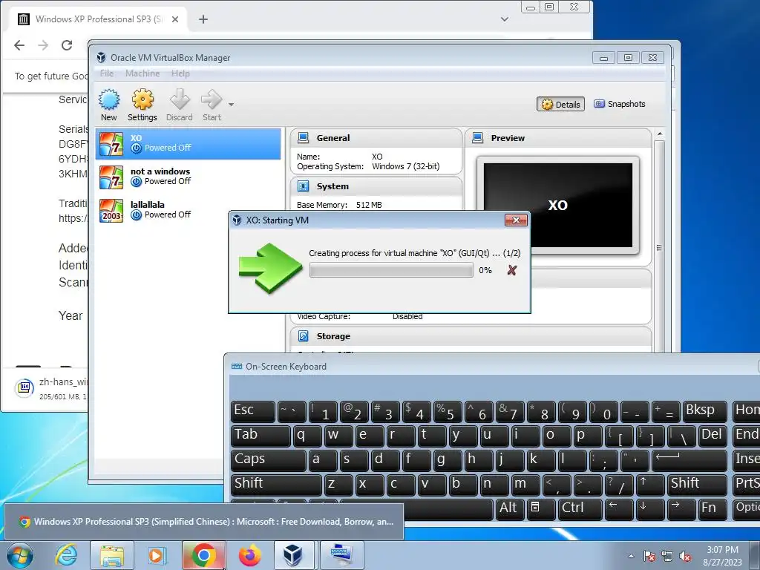Click the System section chip icon
Viewport: 760px width, 570px height.
(304, 186)
